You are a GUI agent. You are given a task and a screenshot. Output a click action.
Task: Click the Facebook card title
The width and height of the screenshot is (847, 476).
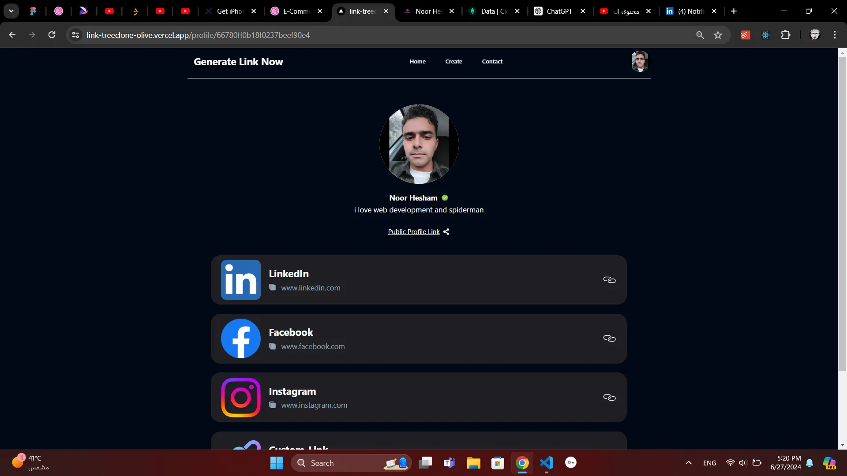(291, 332)
